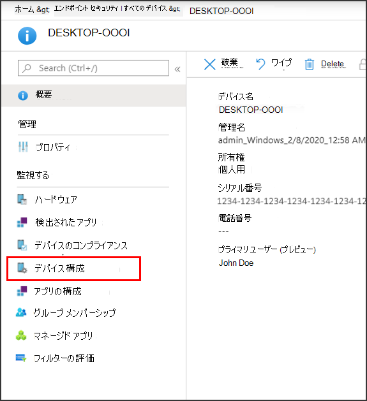
Task: Collapse the sidebar with the double chevron
Action: [177, 69]
